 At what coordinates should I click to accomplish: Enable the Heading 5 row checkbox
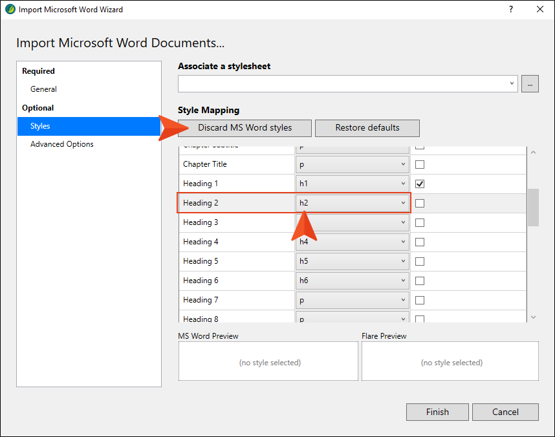point(420,262)
